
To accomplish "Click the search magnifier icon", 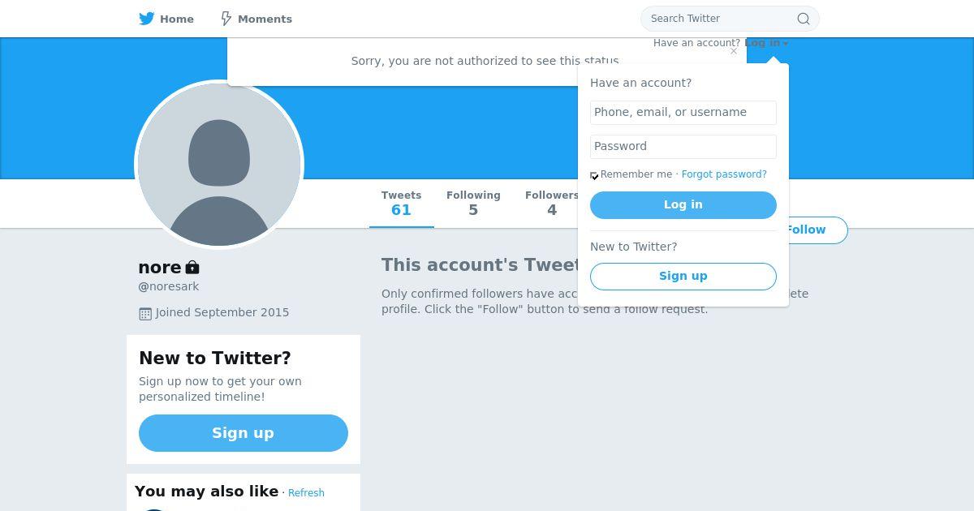I will (803, 19).
